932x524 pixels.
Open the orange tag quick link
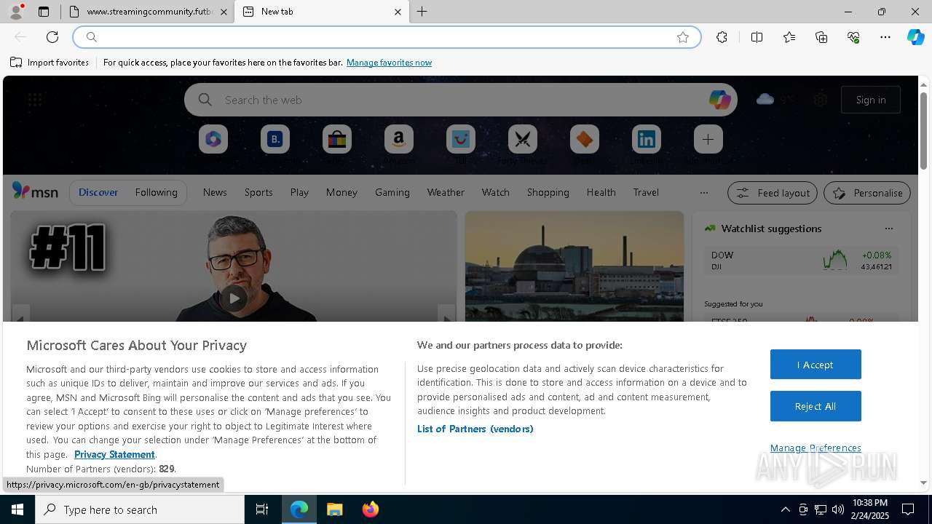click(x=585, y=139)
